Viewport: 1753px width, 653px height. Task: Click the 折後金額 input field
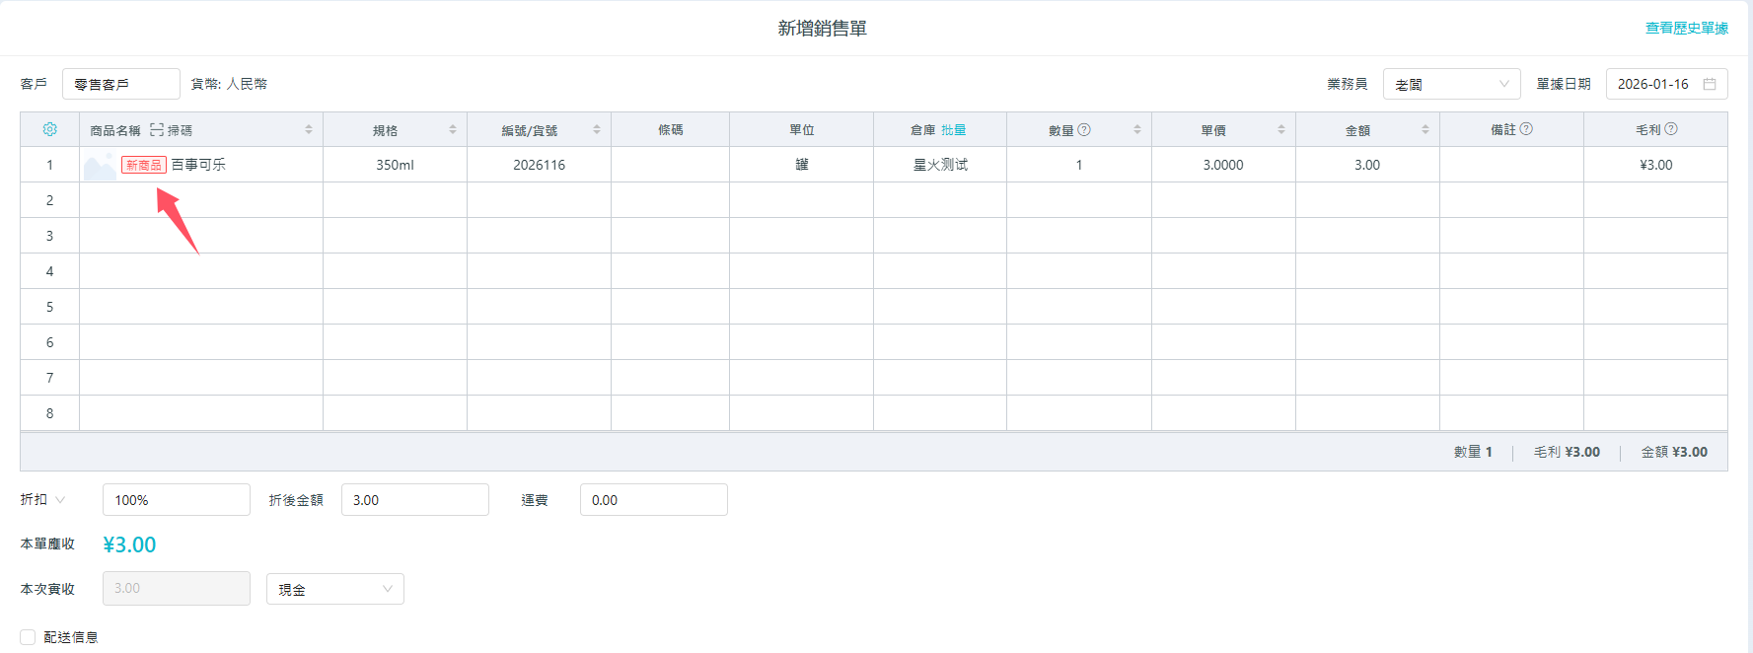coord(414,500)
